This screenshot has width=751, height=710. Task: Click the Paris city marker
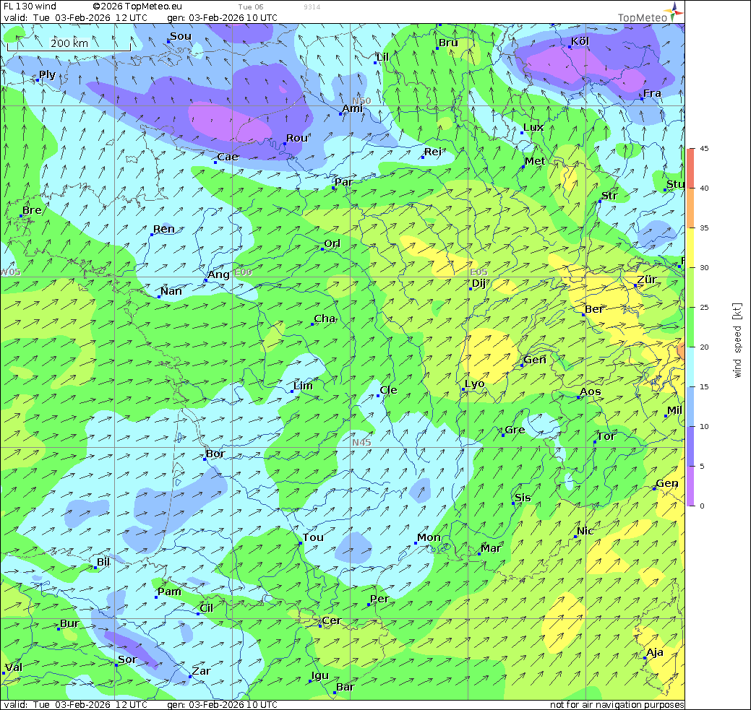(x=334, y=188)
